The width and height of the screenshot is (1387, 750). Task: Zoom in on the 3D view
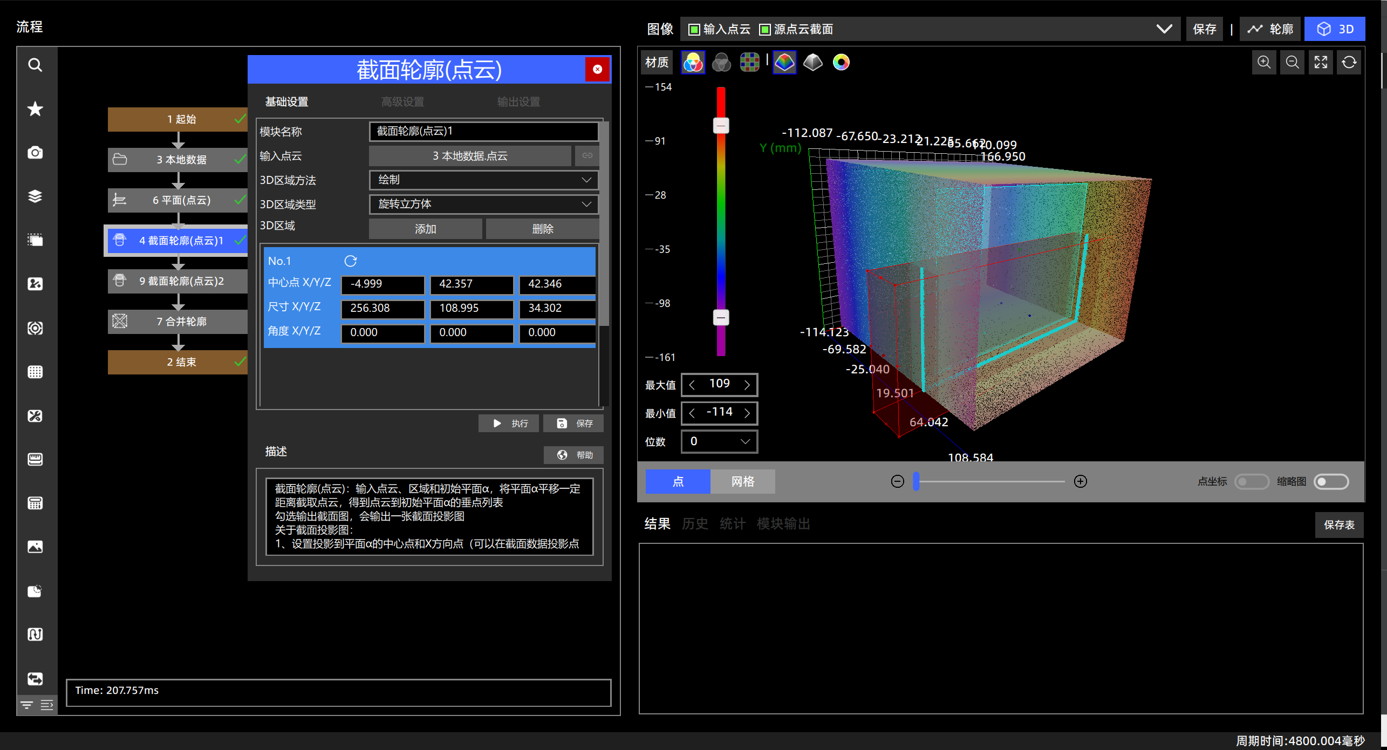[1264, 63]
